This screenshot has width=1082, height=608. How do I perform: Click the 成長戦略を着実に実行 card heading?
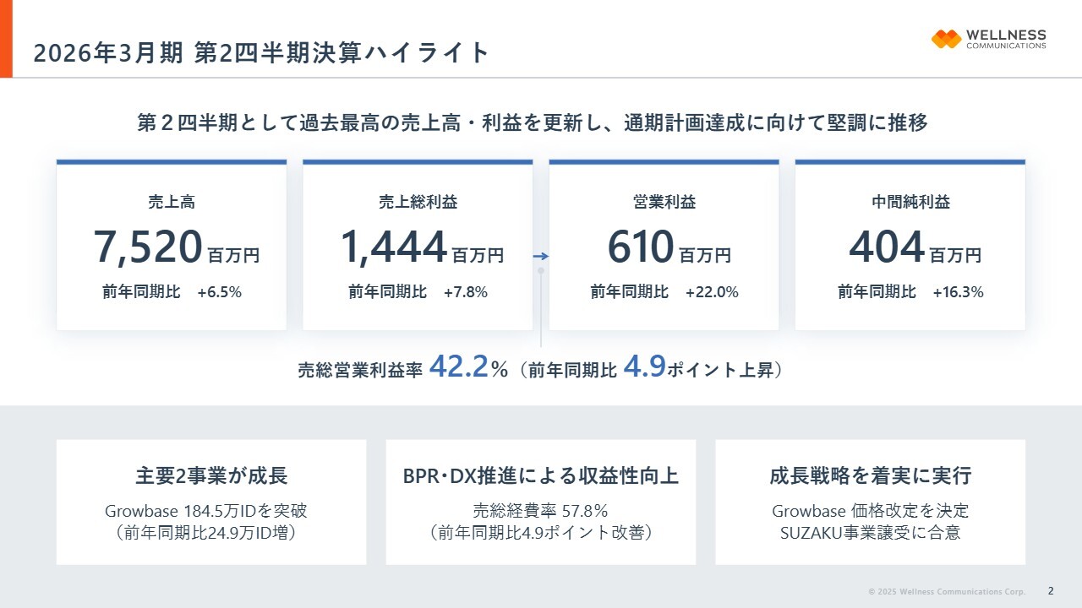click(x=870, y=475)
